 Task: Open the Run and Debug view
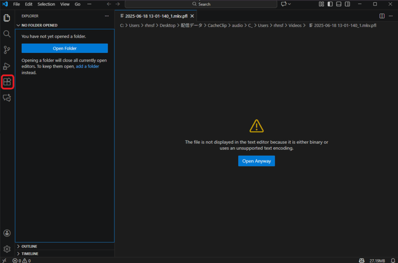point(7,66)
